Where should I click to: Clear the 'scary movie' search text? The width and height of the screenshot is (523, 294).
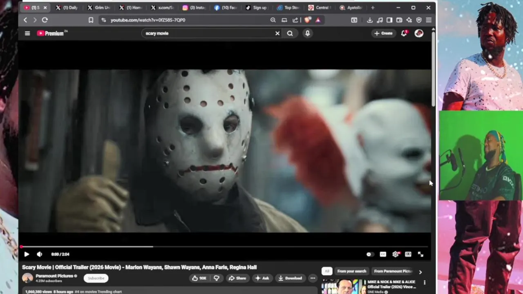tap(277, 33)
